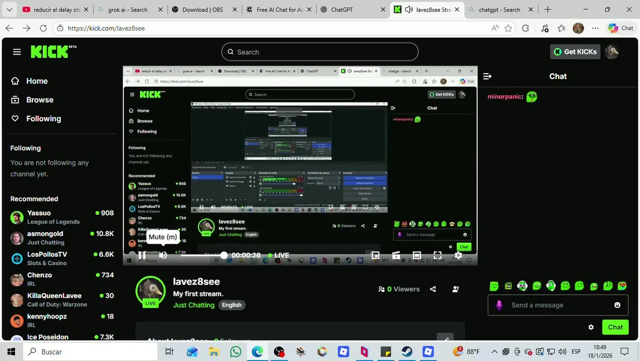Open Copilot Chat button in Edge

coord(621,28)
